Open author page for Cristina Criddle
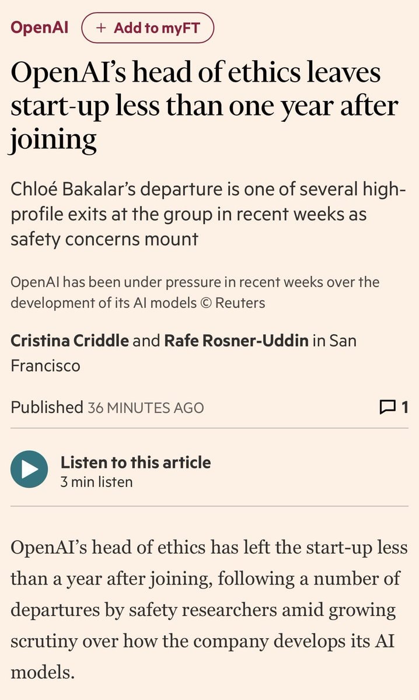Image resolution: width=419 pixels, height=700 pixels. [x=69, y=340]
